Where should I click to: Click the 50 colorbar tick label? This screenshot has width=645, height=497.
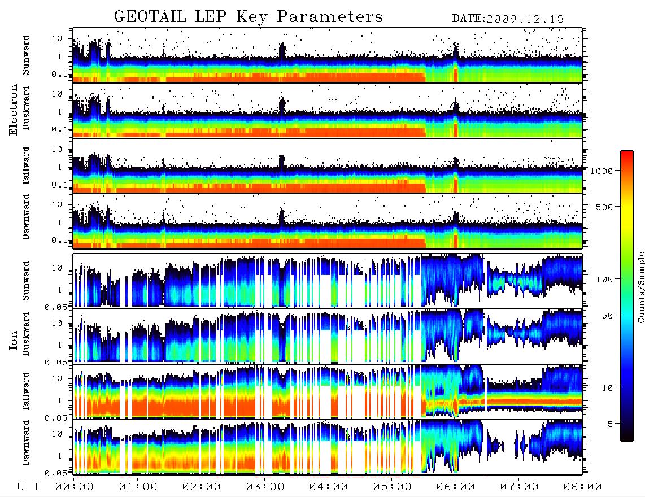(608, 316)
